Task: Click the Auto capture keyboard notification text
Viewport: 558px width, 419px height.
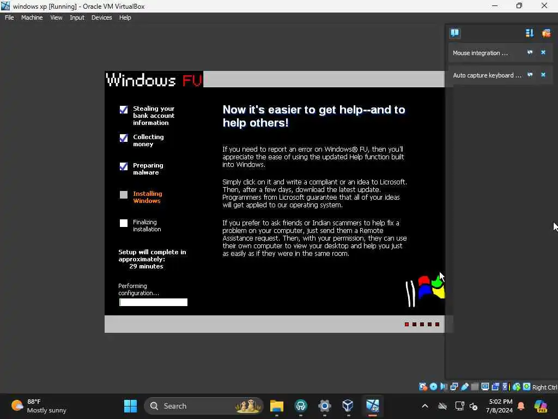Action: [487, 75]
